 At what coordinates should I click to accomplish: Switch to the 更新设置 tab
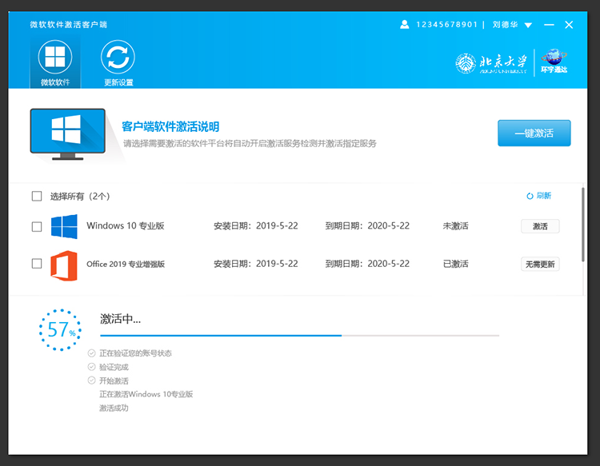pos(118,63)
